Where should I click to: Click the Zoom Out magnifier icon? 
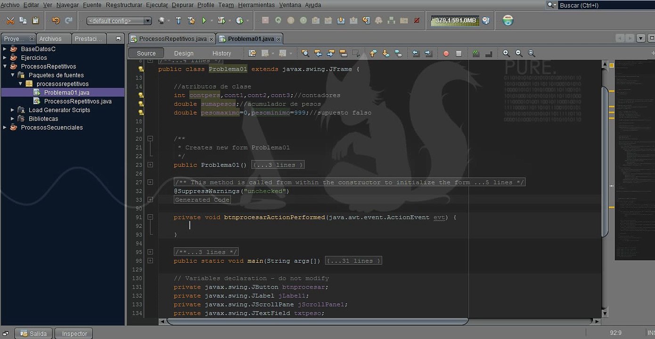519,53
